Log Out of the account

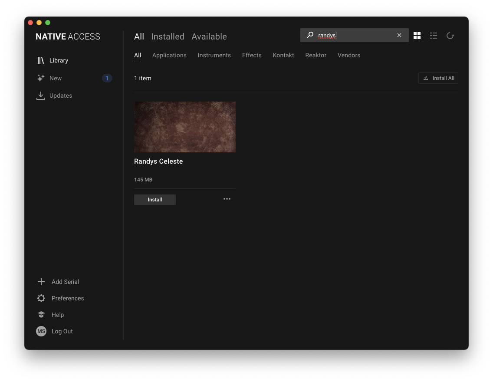point(62,331)
